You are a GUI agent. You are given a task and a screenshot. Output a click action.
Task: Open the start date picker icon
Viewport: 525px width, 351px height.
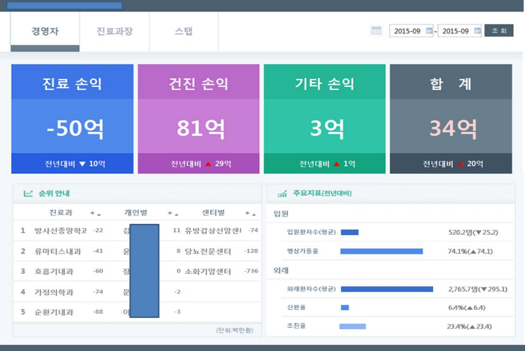click(429, 31)
